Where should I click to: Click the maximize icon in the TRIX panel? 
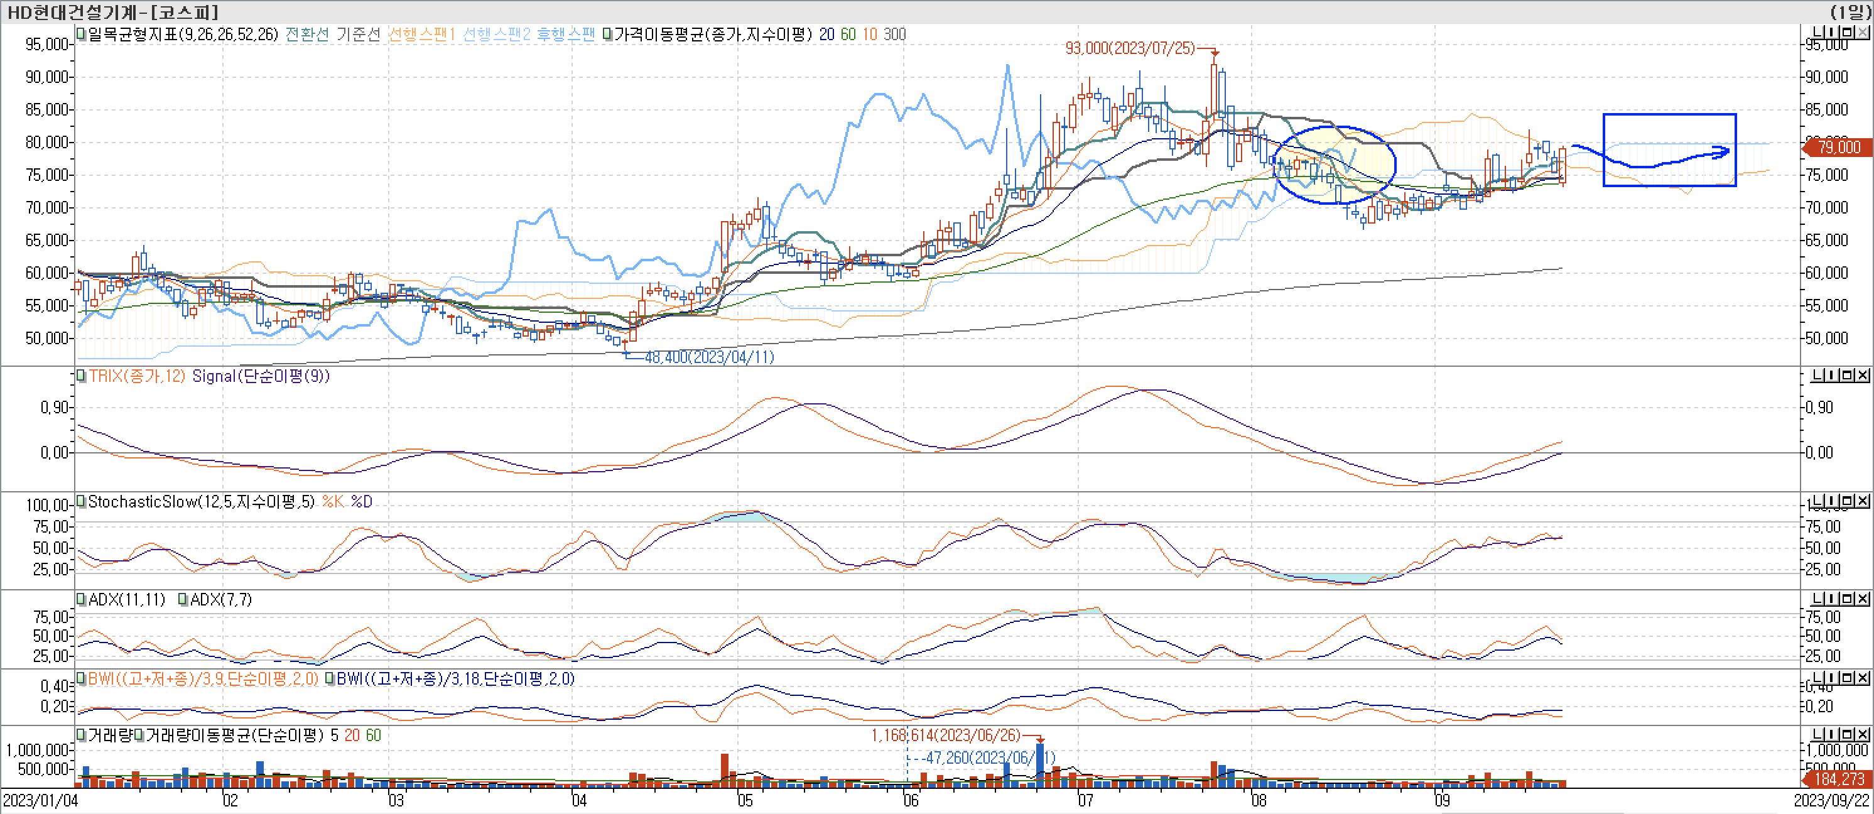click(x=1847, y=374)
